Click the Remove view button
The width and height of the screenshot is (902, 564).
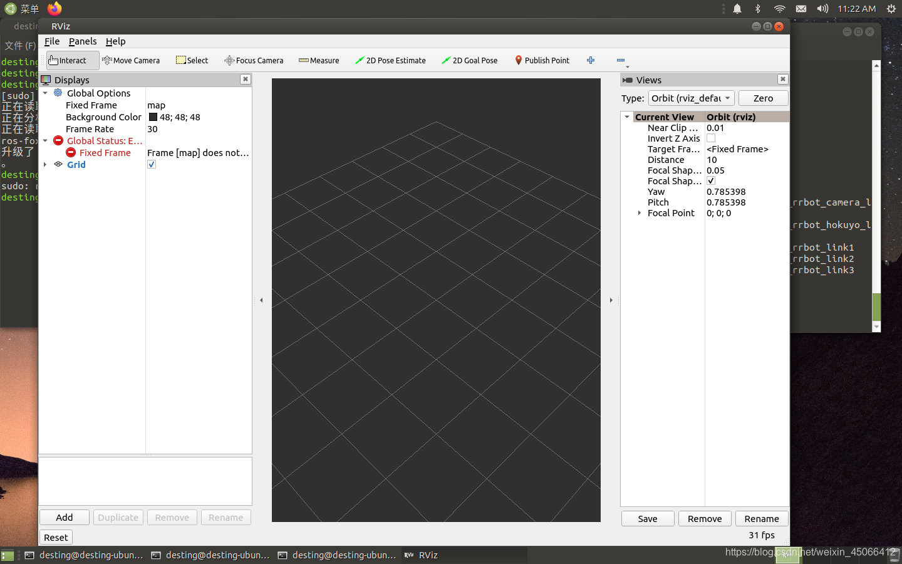pos(705,518)
